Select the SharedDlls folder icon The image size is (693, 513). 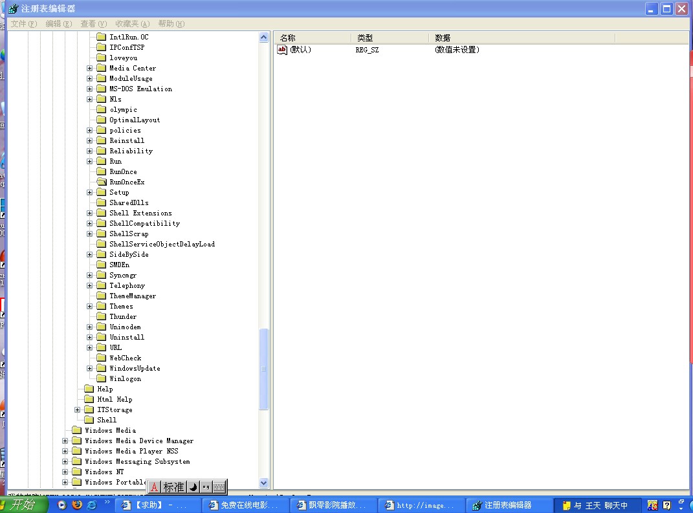click(x=102, y=202)
